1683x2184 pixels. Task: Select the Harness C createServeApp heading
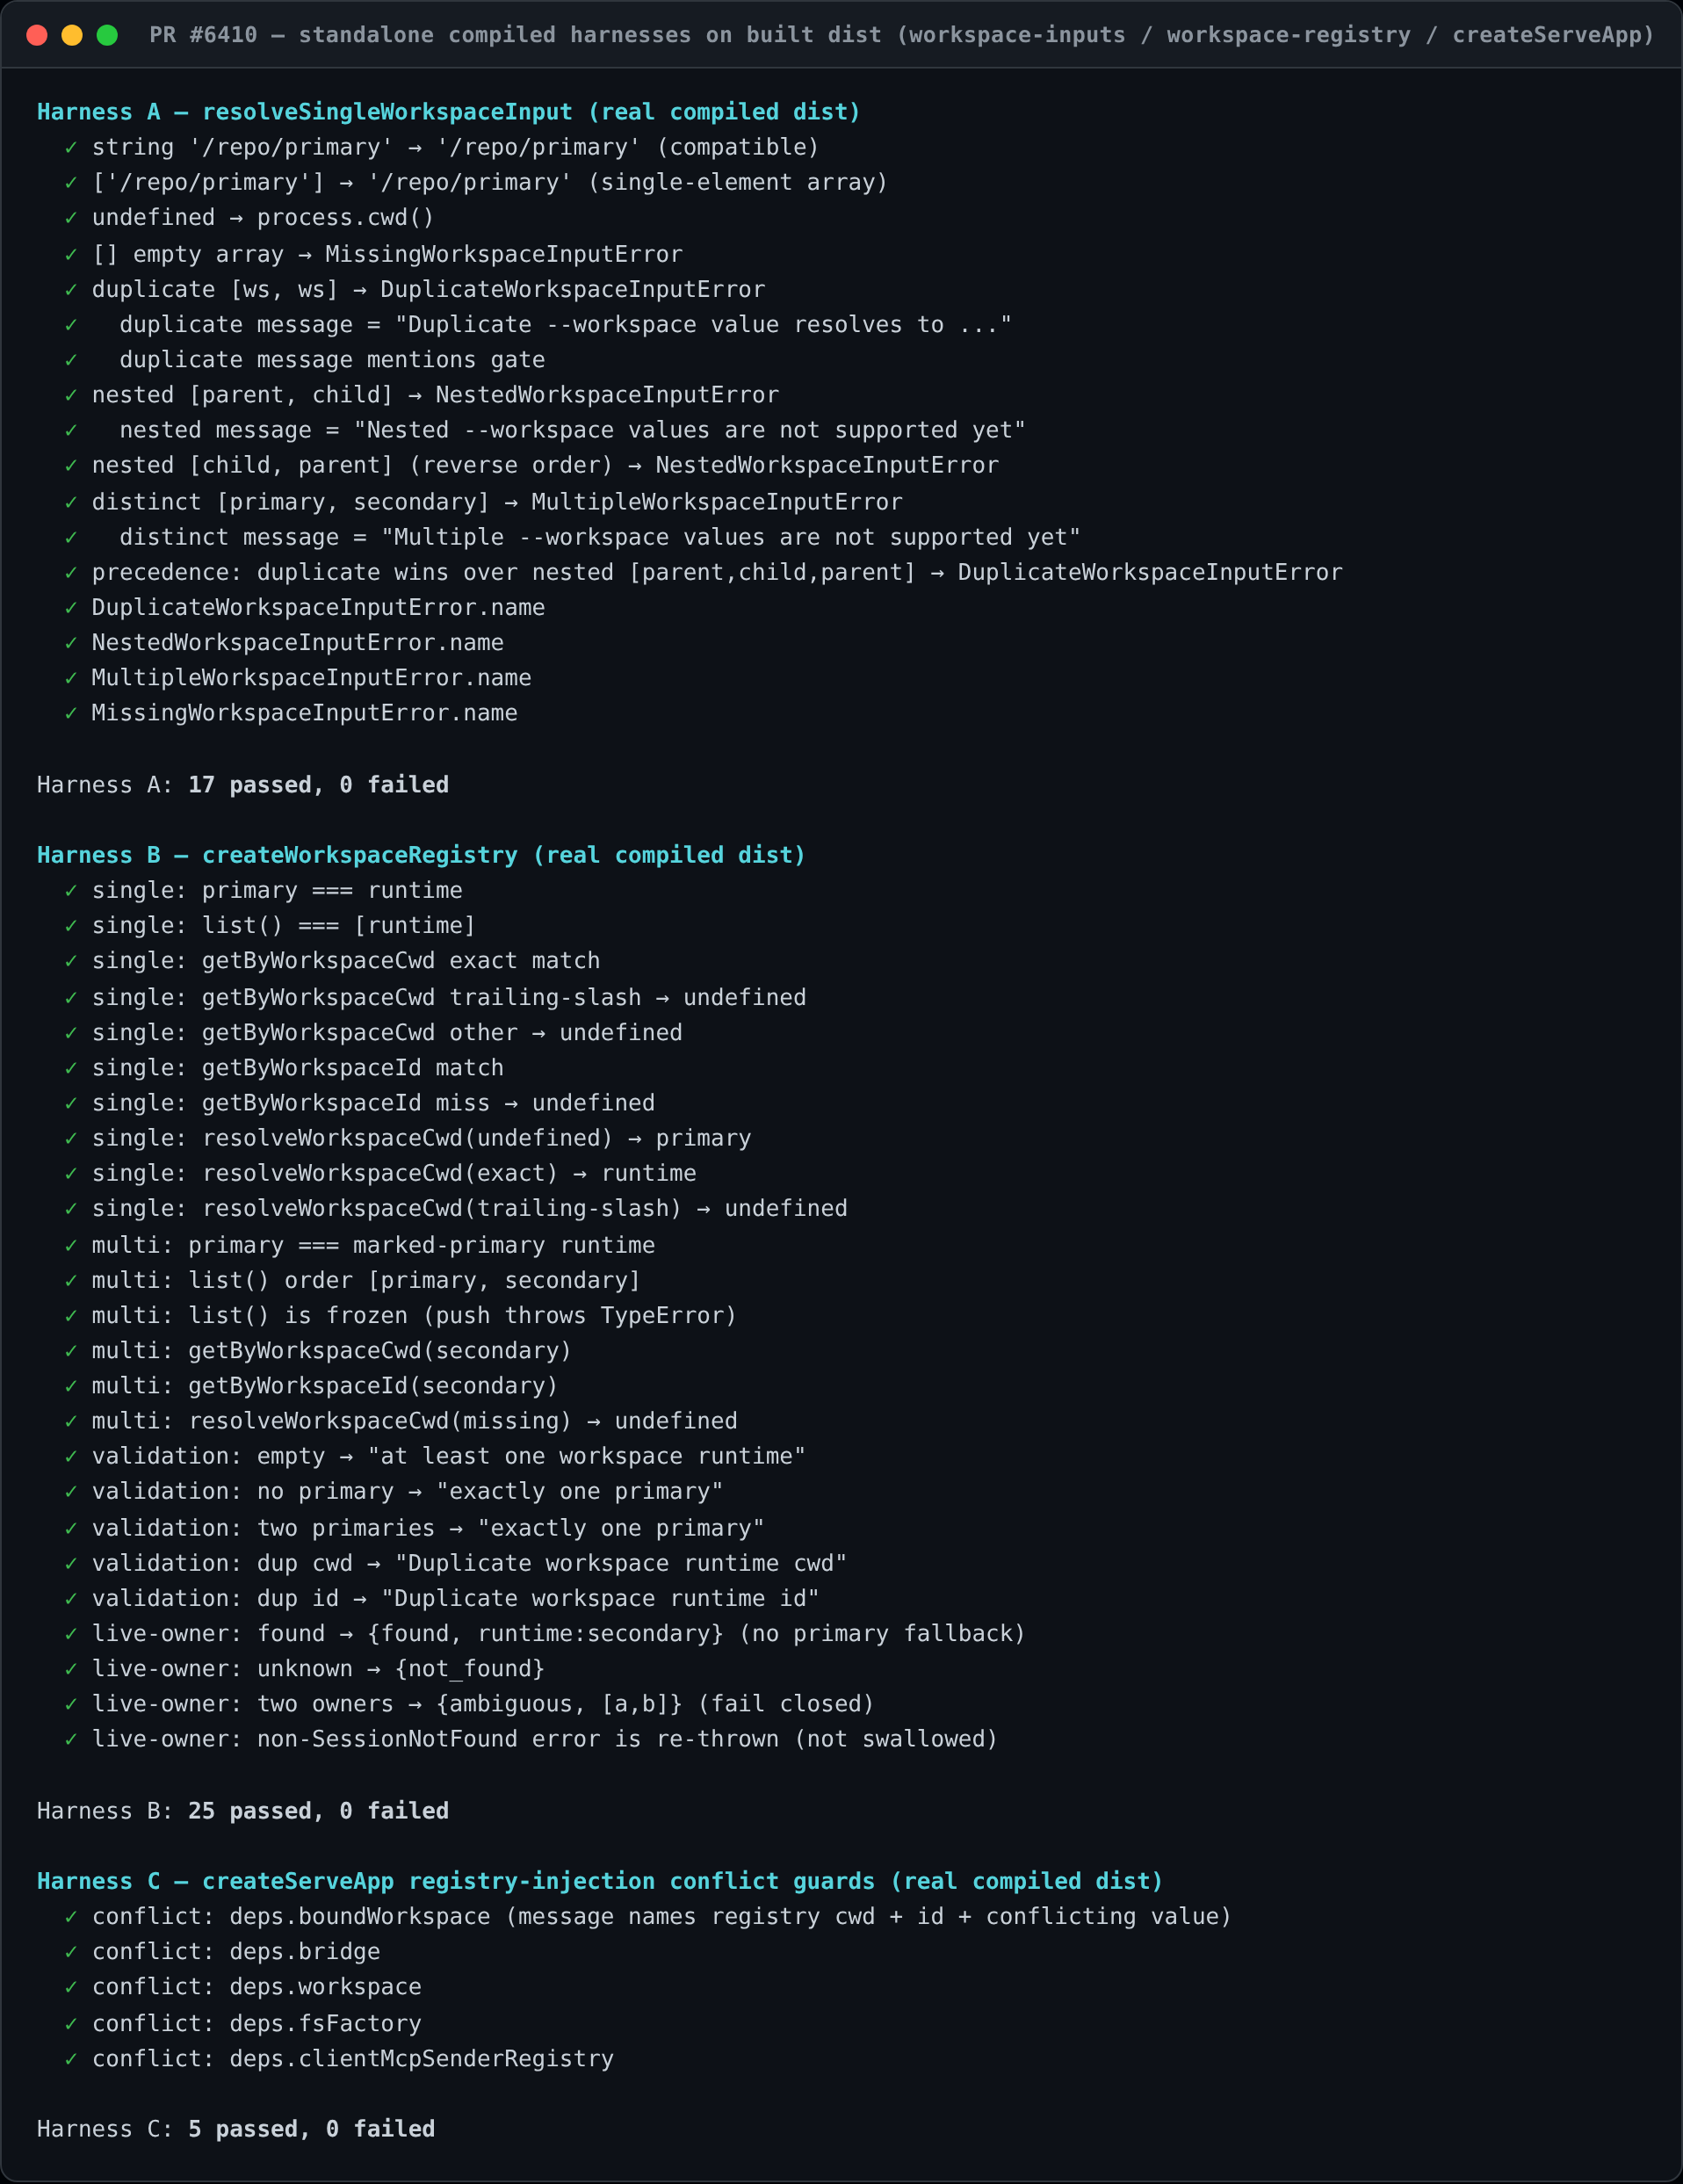point(600,1881)
